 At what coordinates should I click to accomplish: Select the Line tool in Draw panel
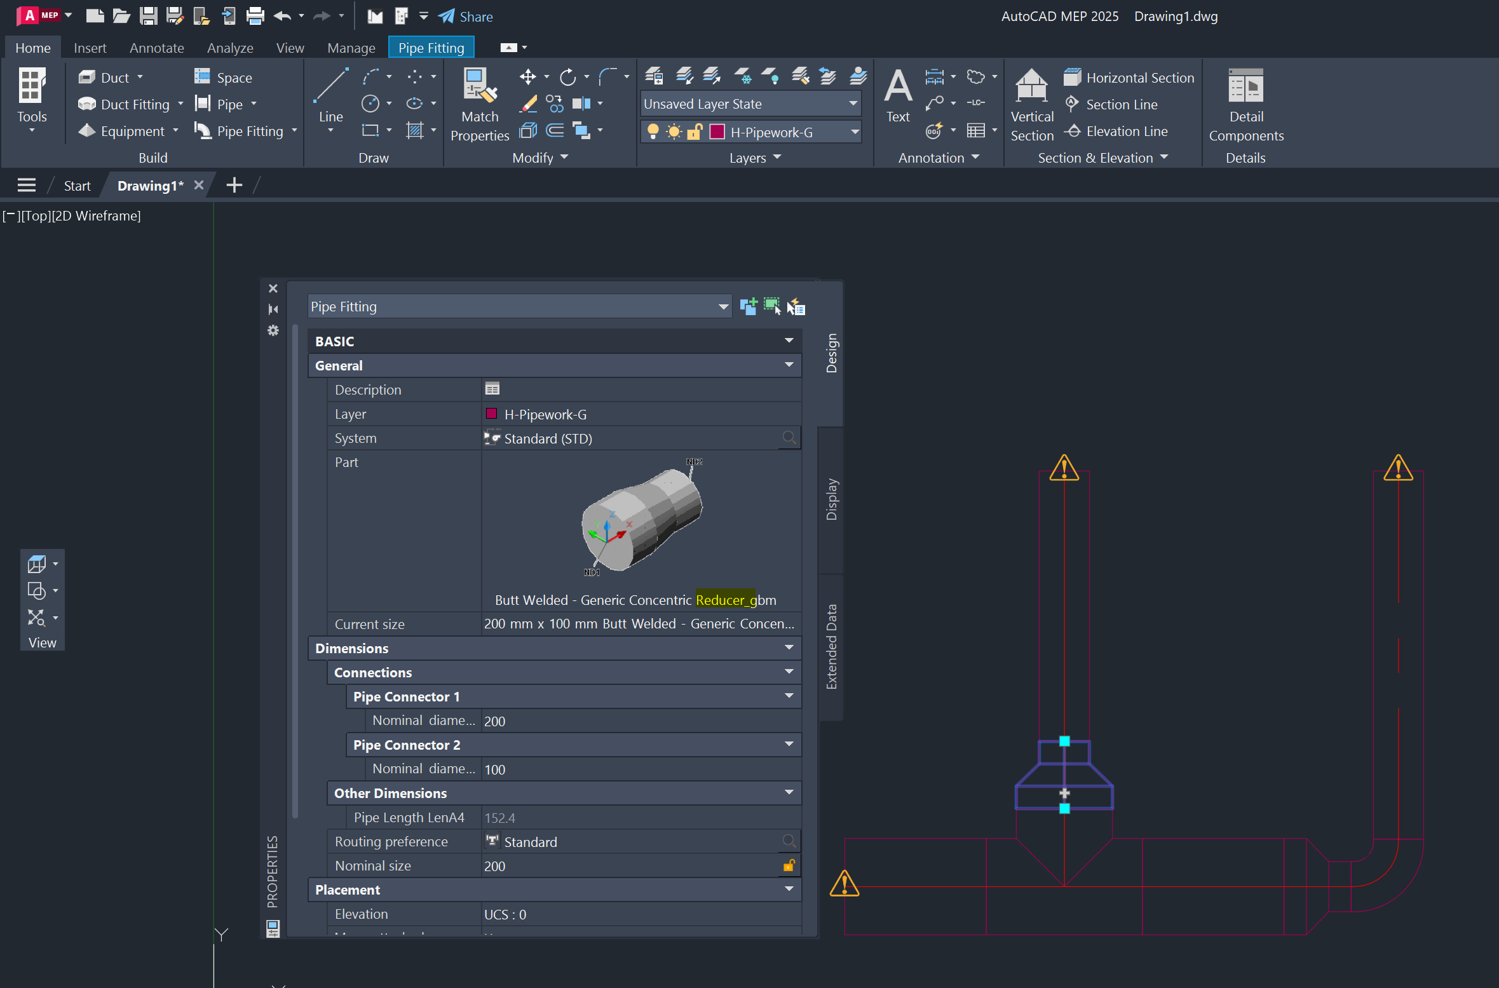click(330, 92)
